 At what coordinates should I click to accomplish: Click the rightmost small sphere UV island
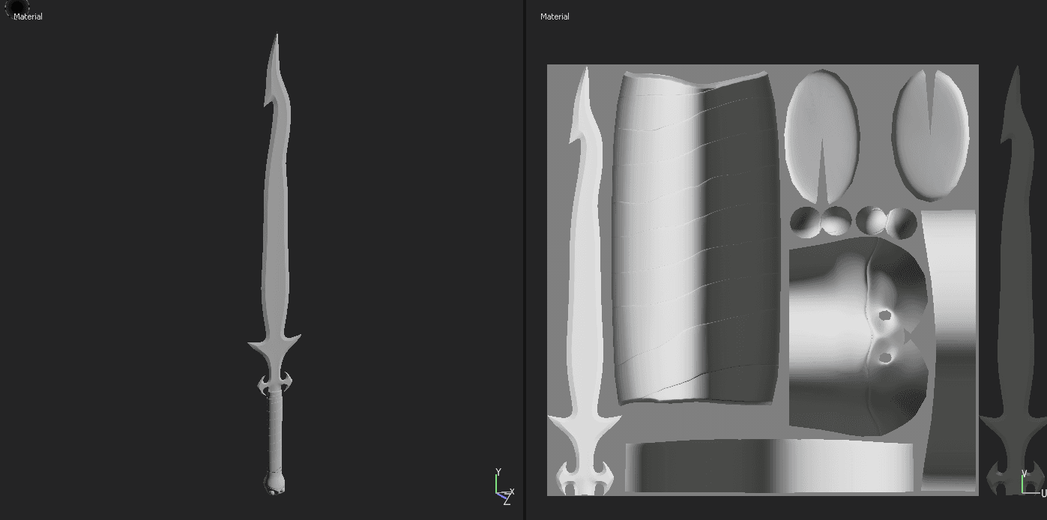point(902,223)
